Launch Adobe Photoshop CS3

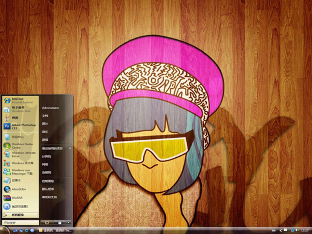coord(20,126)
